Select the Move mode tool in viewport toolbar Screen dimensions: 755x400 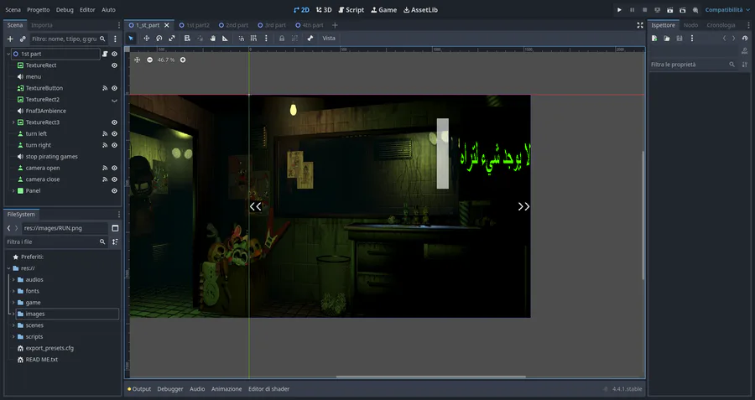click(x=146, y=39)
